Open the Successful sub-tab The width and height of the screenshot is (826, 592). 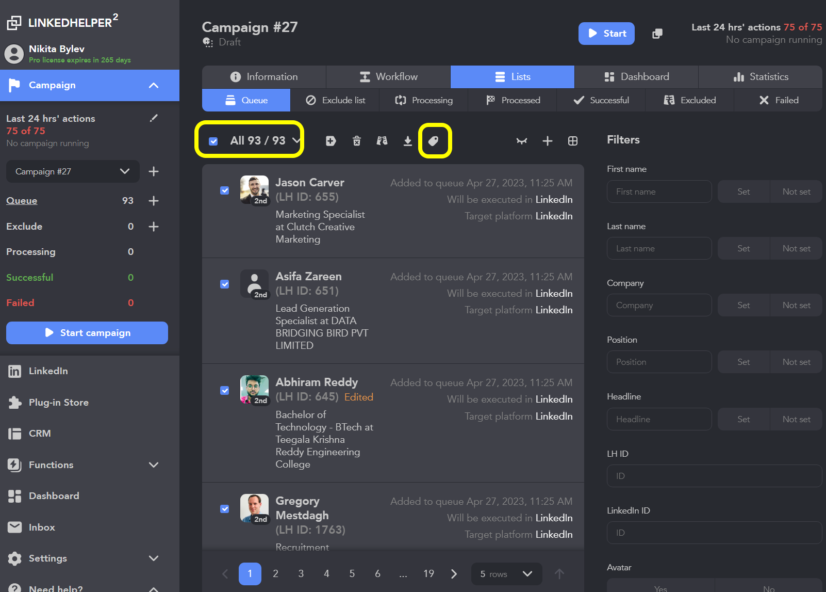point(601,100)
